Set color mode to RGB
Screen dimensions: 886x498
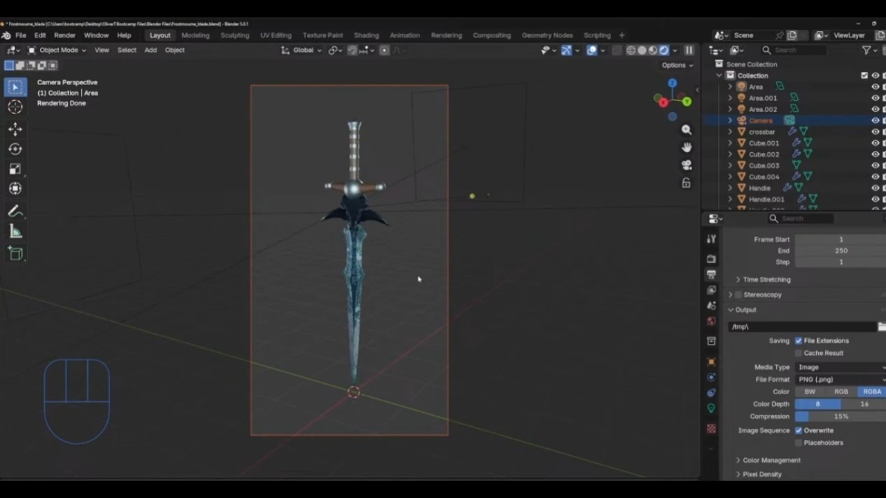pyautogui.click(x=841, y=392)
